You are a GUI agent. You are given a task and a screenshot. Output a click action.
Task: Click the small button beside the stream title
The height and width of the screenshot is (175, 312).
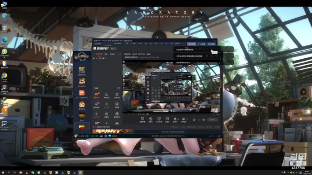(149, 54)
